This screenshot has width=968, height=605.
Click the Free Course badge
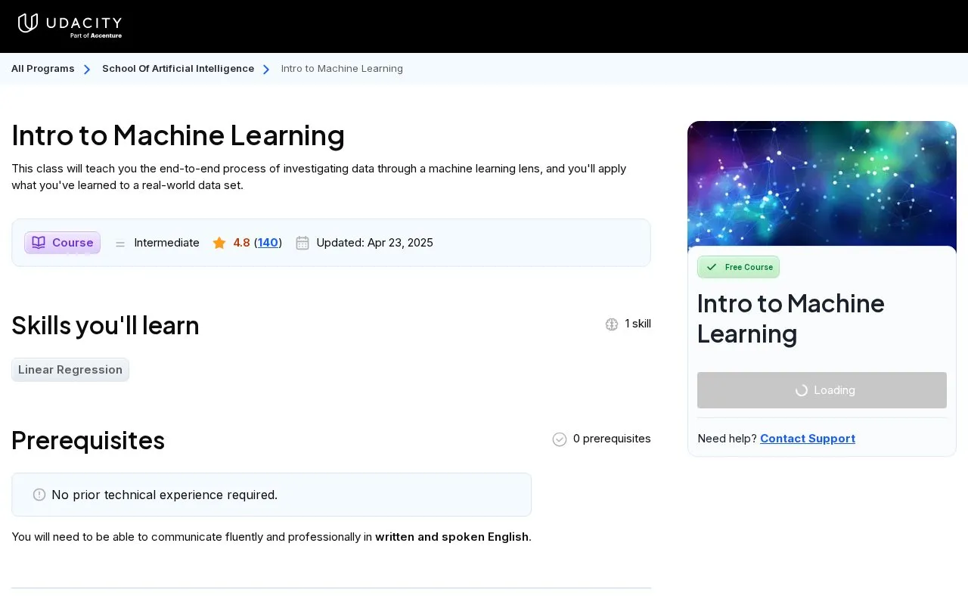point(738,267)
